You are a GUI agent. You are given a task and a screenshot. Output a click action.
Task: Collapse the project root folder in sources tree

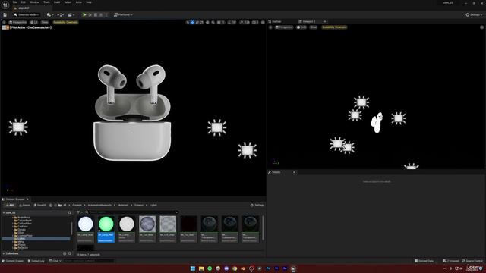click(x=4, y=212)
